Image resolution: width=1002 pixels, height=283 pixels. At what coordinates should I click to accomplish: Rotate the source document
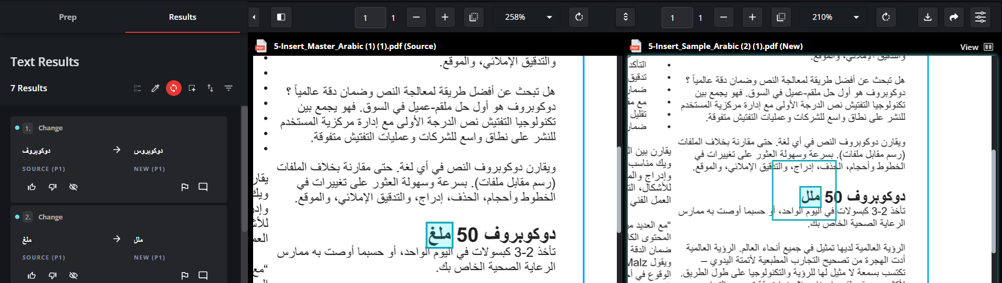(579, 17)
